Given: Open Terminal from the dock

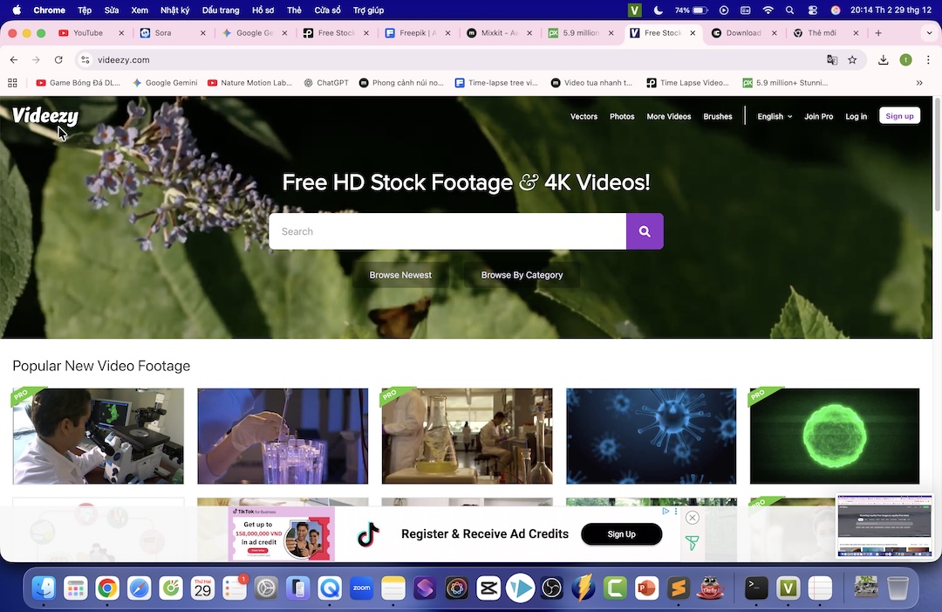Looking at the screenshot, I should tap(756, 588).
